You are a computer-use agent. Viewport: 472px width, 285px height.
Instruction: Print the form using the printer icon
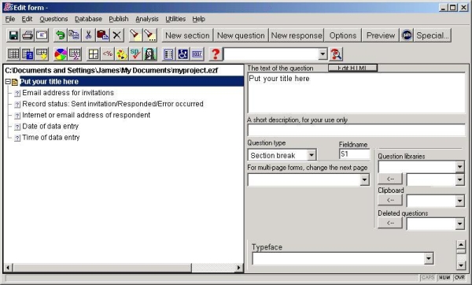click(x=28, y=35)
